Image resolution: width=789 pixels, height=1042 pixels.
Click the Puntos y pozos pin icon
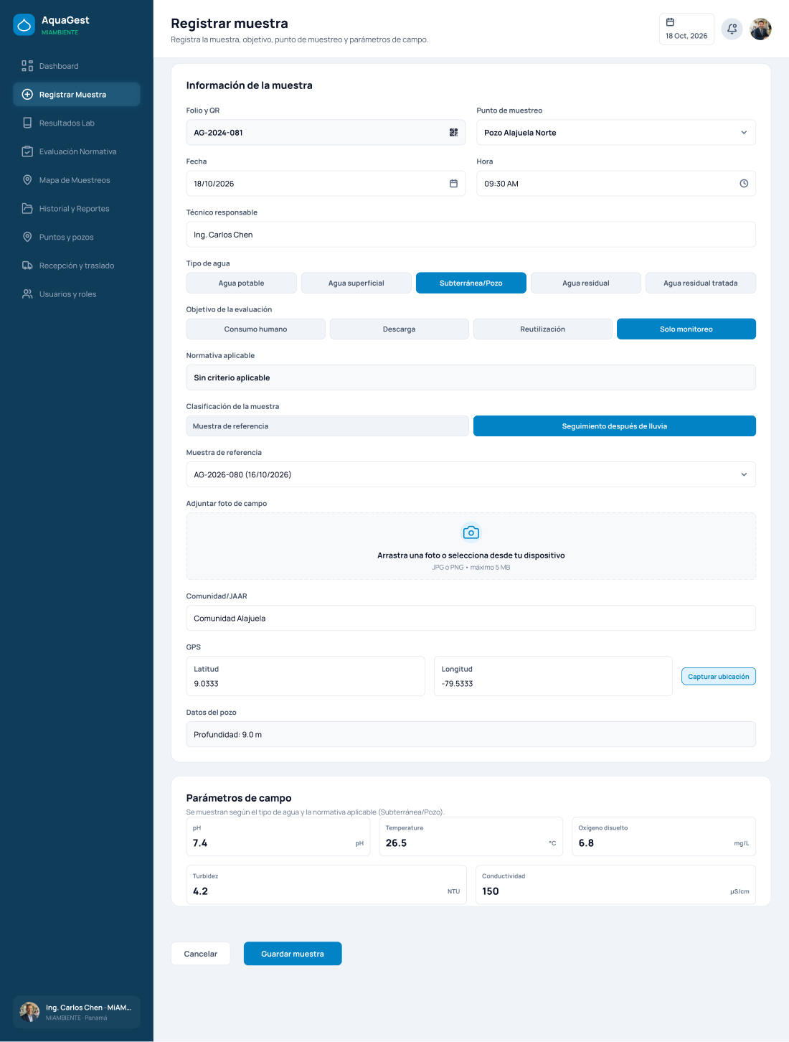[x=27, y=237]
